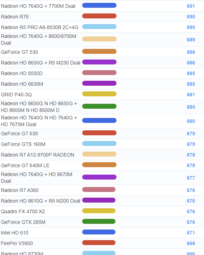
Task: Click the purple bar for Radeon HD 6630M
Action: (x=99, y=83)
